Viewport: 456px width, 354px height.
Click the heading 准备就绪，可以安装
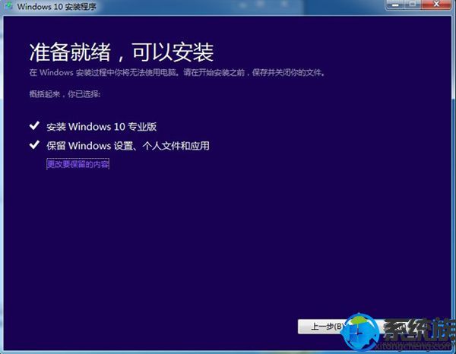122,52
